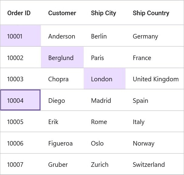Select the highlighted 10001 cell

coord(21,35)
